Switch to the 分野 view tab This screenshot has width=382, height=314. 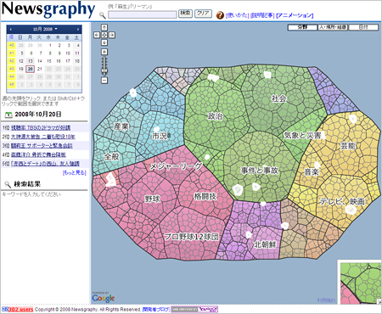pyautogui.click(x=302, y=27)
